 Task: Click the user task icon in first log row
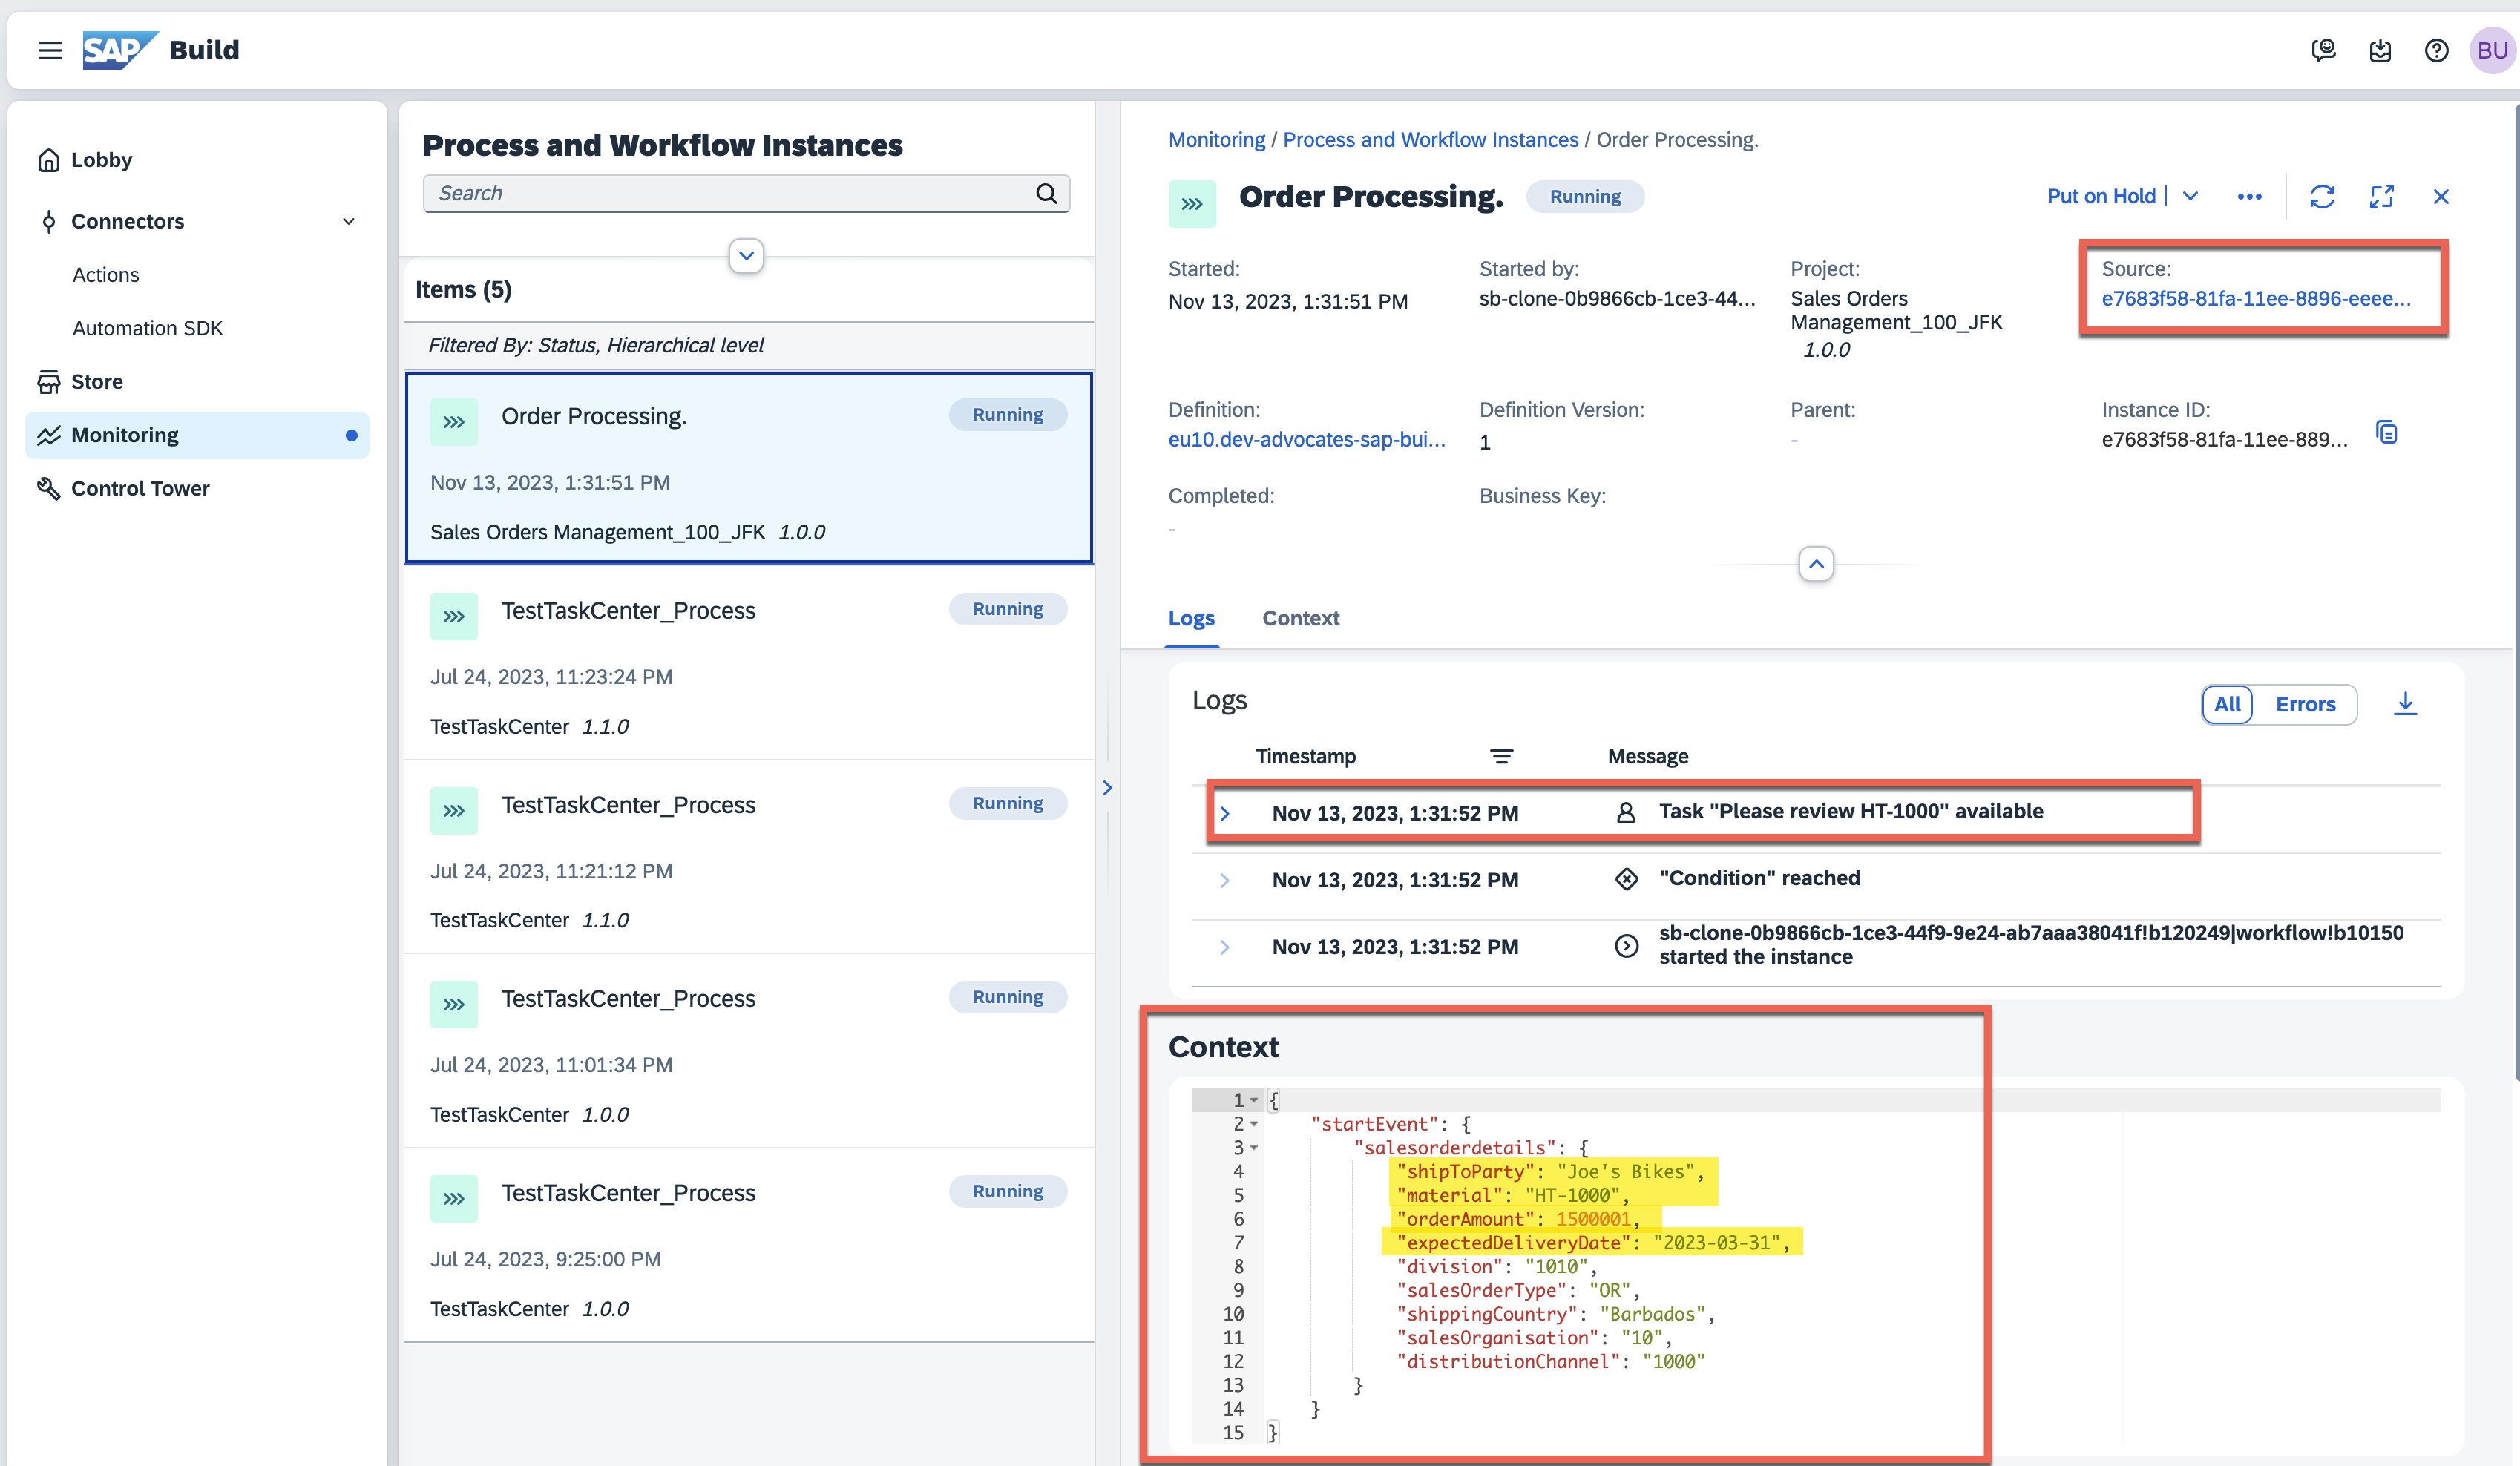(1626, 812)
